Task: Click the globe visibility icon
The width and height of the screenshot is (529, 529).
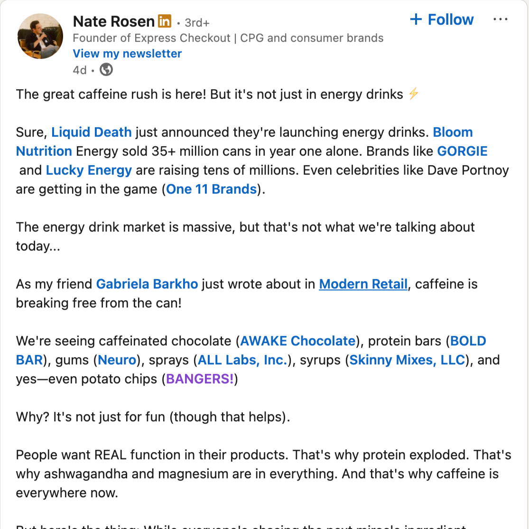Action: click(x=106, y=70)
